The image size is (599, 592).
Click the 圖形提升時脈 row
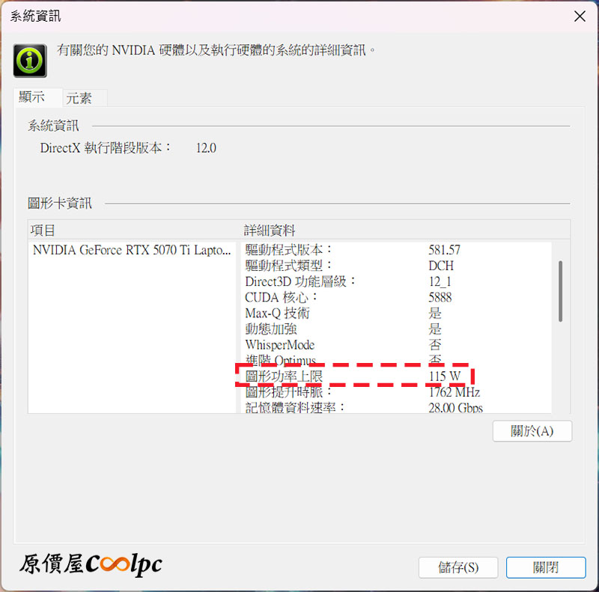pos(398,392)
